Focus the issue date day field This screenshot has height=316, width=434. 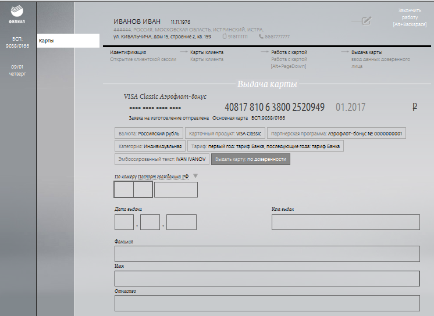(x=124, y=222)
